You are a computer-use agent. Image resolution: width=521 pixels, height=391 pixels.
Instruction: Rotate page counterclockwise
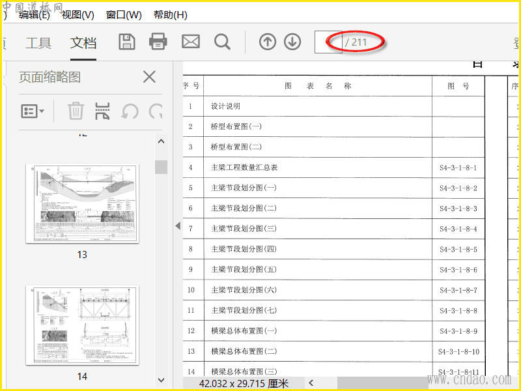tap(130, 111)
